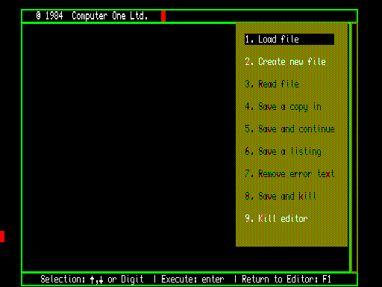The image size is (382, 287).
Task: Choose "8. Save and kill" item
Action: tap(281, 196)
